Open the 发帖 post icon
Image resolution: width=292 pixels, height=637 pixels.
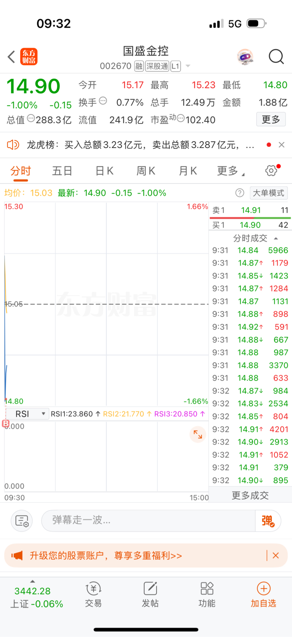click(x=150, y=595)
